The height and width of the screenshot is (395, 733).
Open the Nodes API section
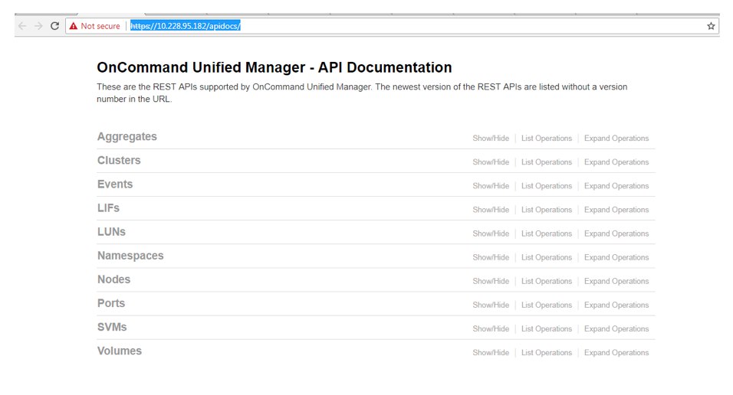(113, 279)
